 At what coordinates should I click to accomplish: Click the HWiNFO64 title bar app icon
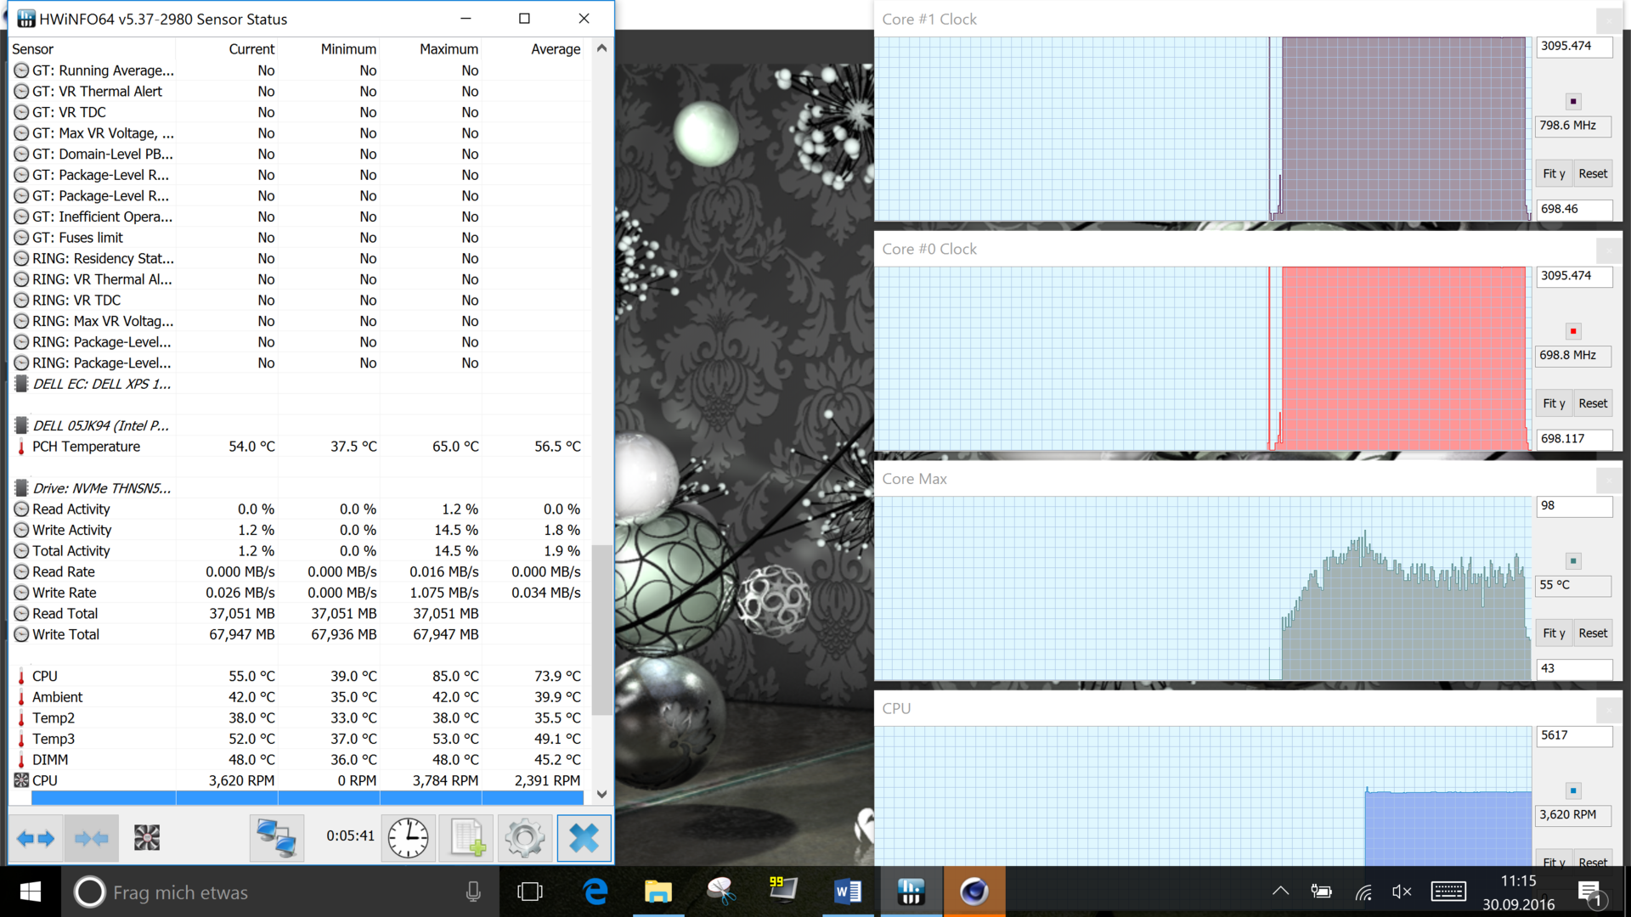coord(25,19)
